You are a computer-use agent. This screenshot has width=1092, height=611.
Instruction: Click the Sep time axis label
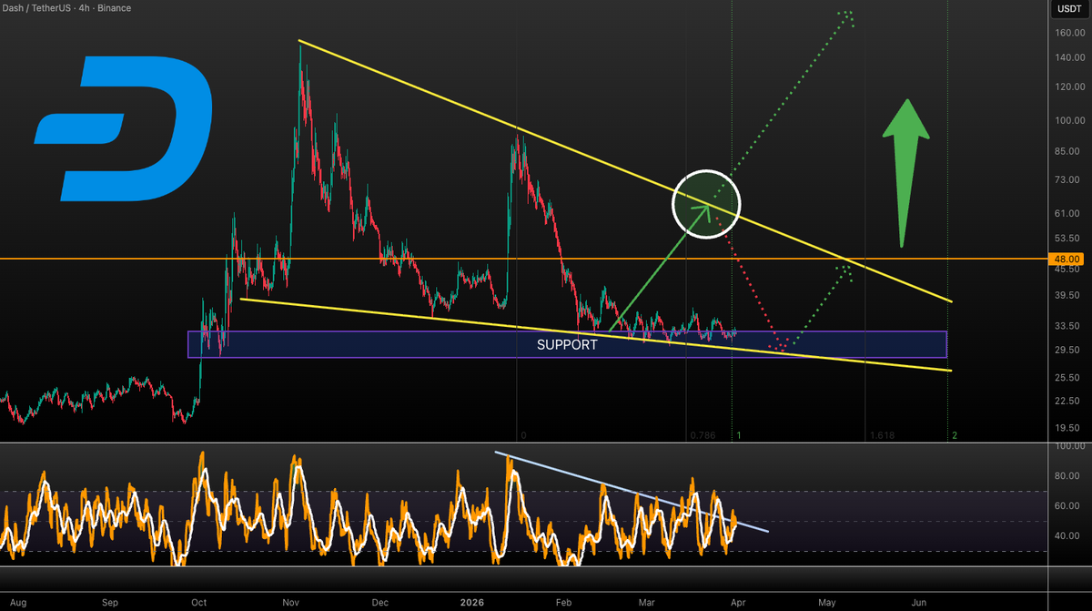(109, 603)
